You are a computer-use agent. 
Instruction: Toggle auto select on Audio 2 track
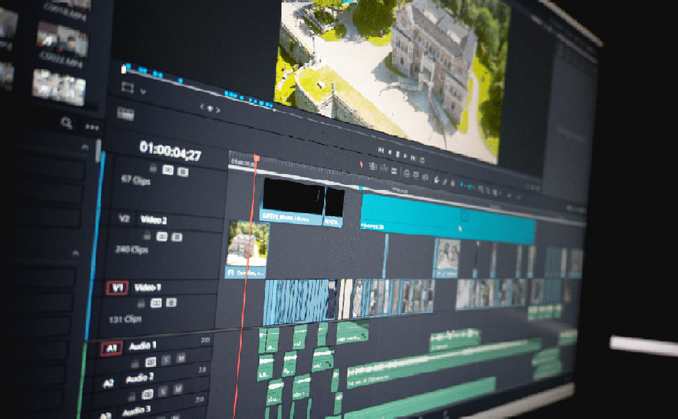click(x=147, y=394)
